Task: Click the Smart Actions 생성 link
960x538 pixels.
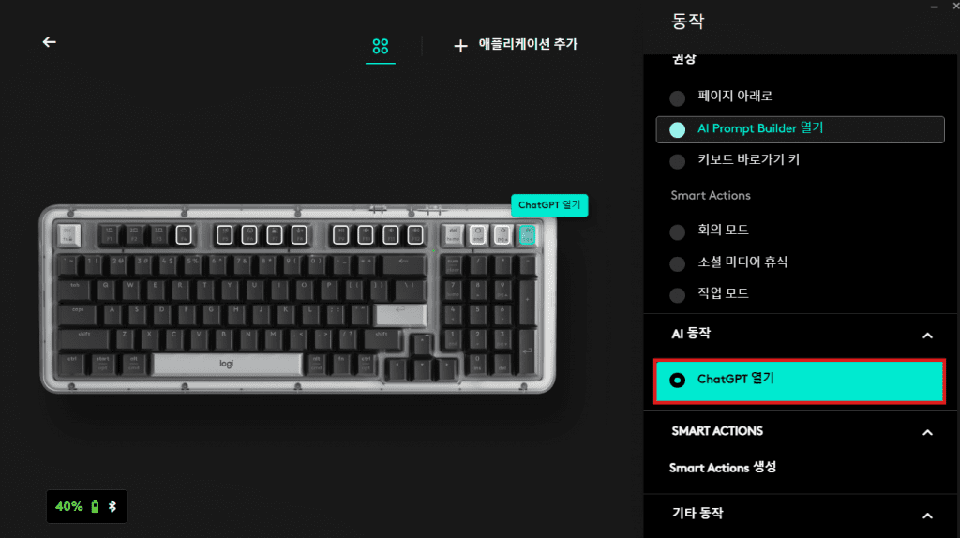Action: (x=723, y=468)
